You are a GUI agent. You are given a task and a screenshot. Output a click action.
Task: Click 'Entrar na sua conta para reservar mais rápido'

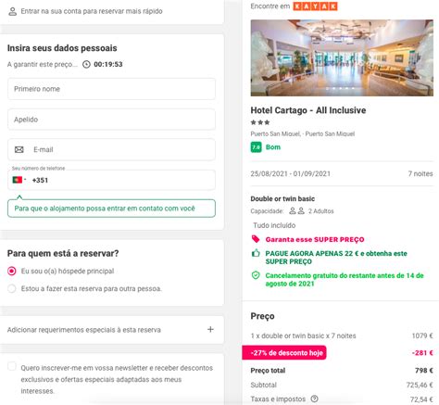click(92, 11)
